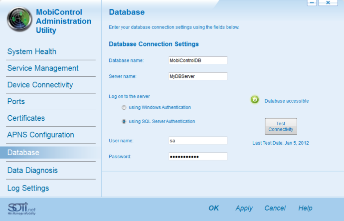Click Database accessible status text
The width and height of the screenshot is (344, 221).
point(287,101)
